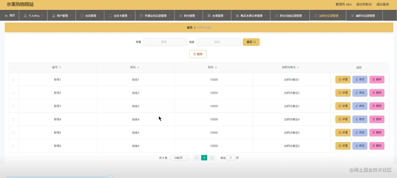
Task: Click trash icon in 账号3 row
Action: coord(374,106)
